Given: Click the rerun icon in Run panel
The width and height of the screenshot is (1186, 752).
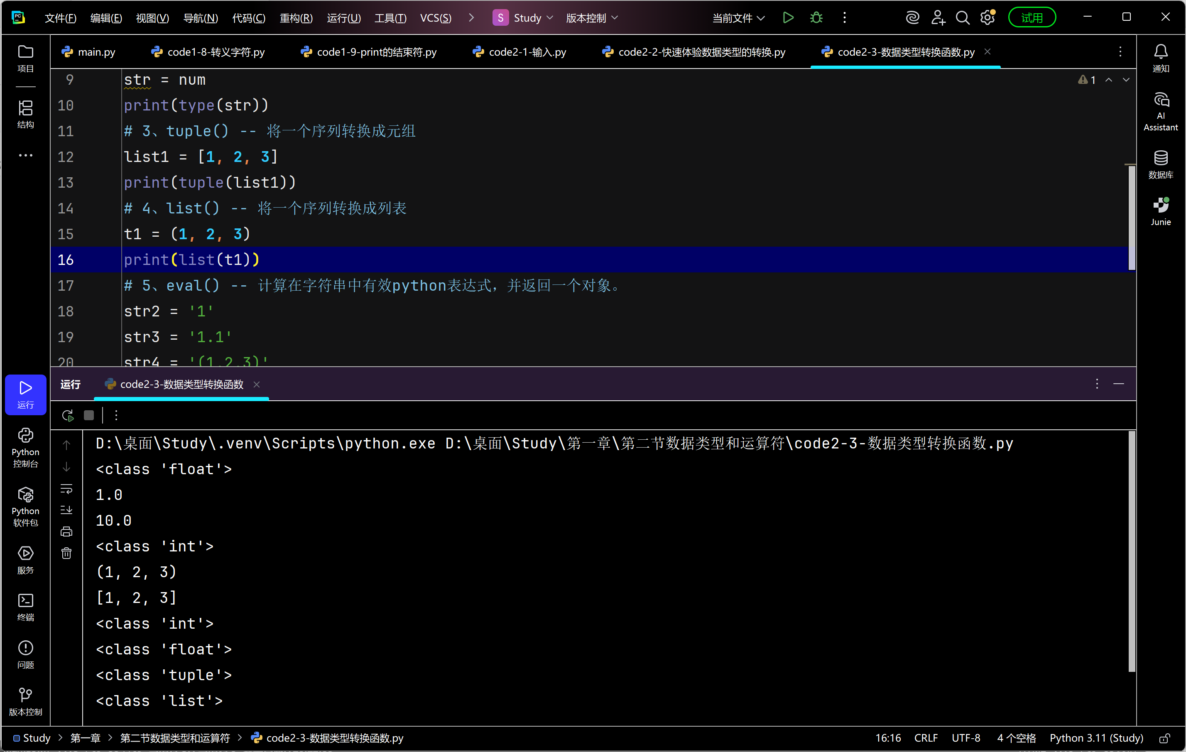Looking at the screenshot, I should (68, 415).
